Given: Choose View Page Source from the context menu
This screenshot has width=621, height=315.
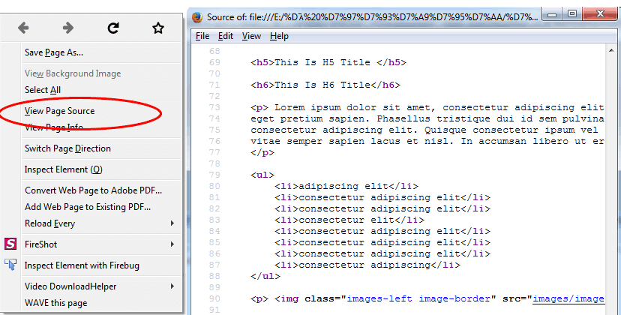Looking at the screenshot, I should click(59, 111).
